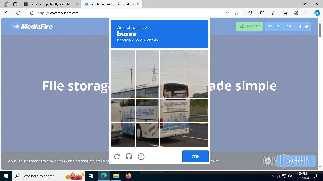View site information lock icon
Viewport: 323px width, 181px height.
pos(32,13)
